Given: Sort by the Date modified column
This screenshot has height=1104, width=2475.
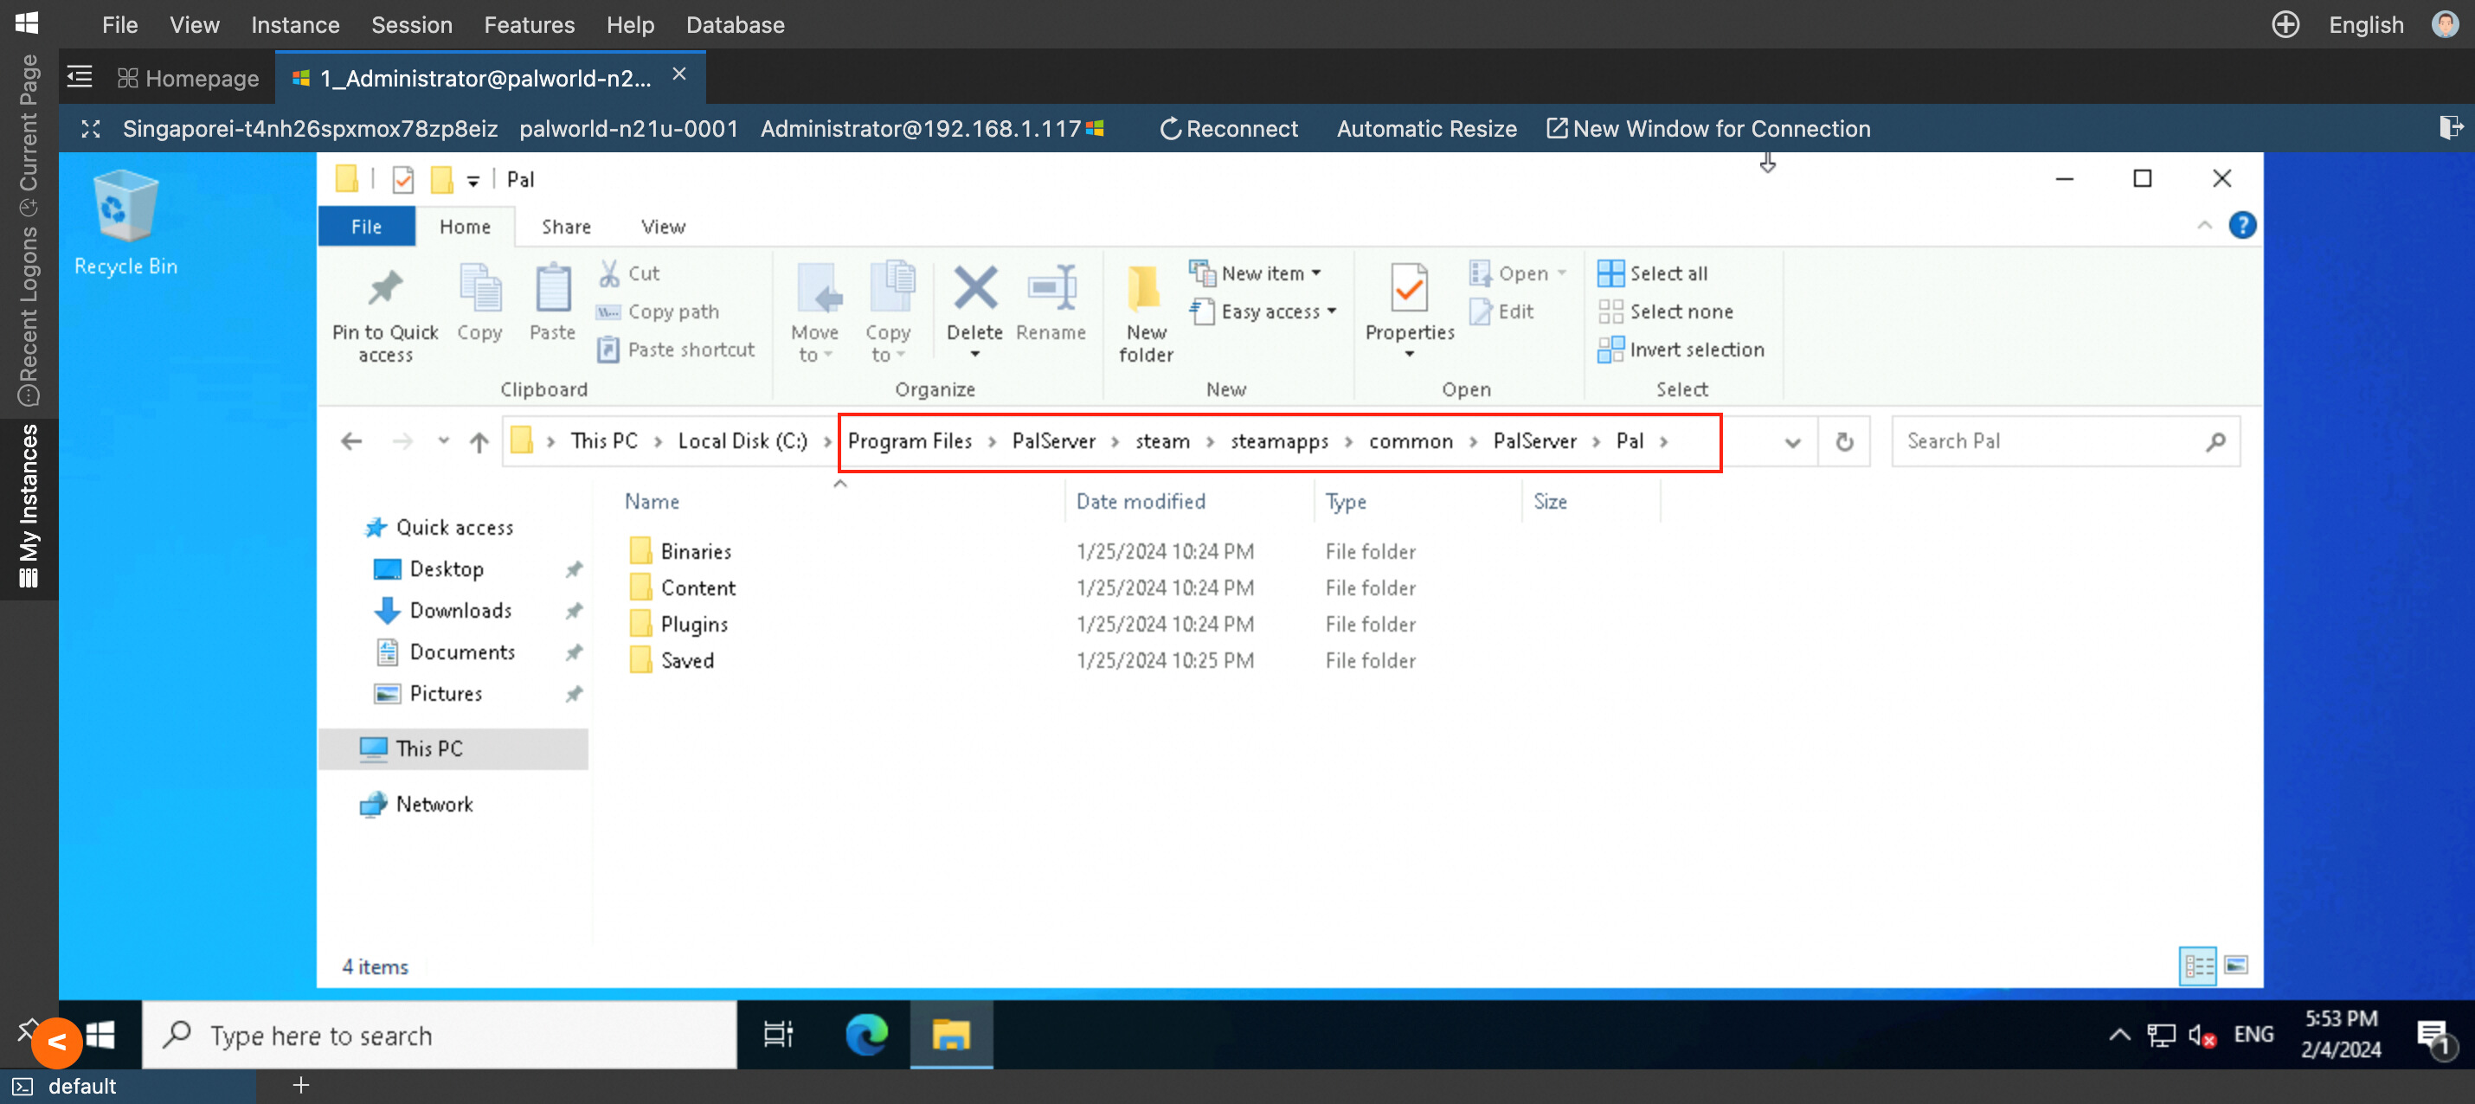Looking at the screenshot, I should (1140, 502).
